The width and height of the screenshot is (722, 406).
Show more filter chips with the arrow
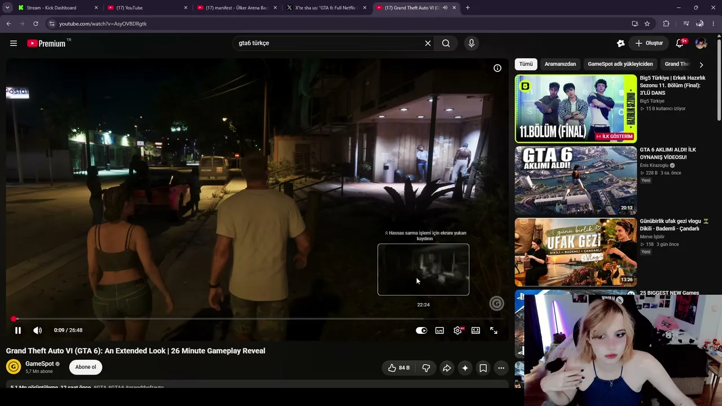point(701,65)
